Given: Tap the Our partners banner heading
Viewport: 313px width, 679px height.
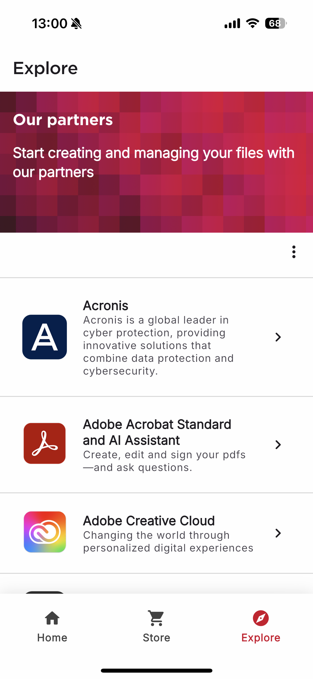Looking at the screenshot, I should pos(63,120).
